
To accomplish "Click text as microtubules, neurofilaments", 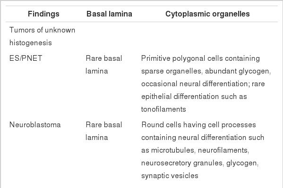I will pyautogui.click(x=195, y=150).
